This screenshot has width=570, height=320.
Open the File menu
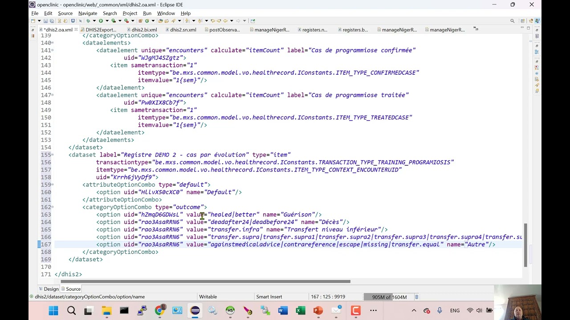[34, 13]
